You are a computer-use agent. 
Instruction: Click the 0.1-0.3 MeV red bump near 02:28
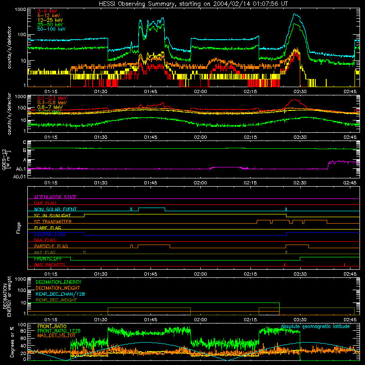point(295,100)
